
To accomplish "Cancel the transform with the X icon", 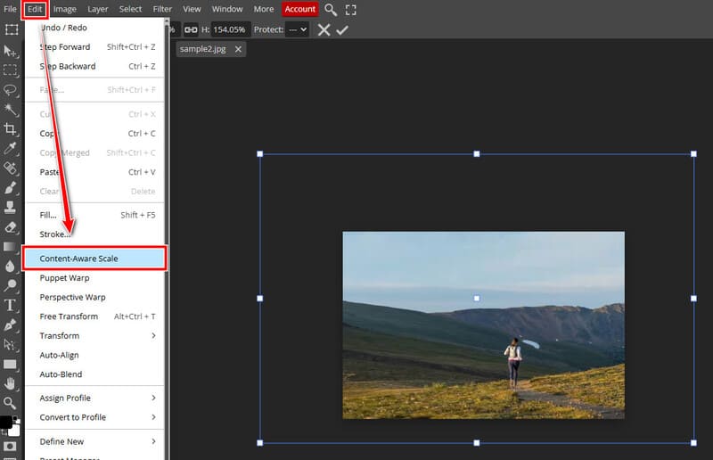I will (324, 30).
